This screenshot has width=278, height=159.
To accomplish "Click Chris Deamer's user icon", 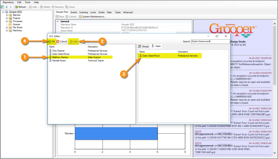I will click(x=50, y=51).
